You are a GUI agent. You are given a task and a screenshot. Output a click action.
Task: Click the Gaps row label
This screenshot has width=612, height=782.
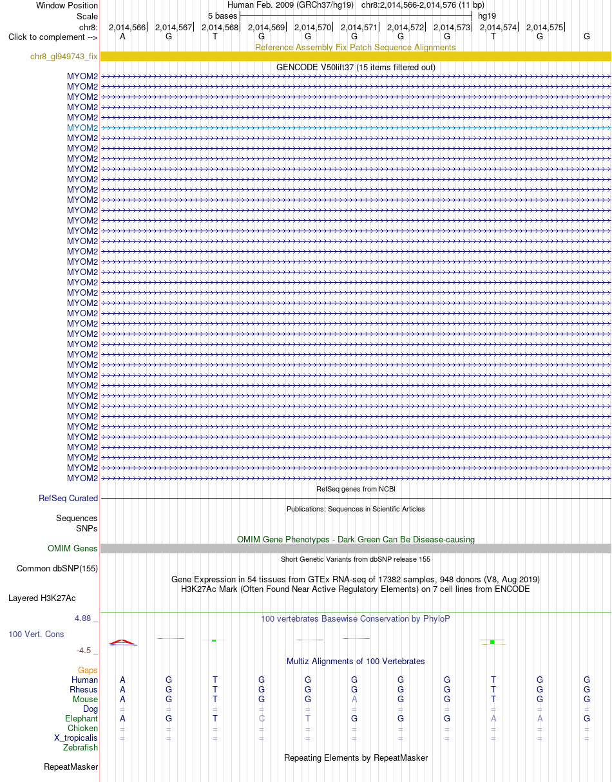click(88, 671)
